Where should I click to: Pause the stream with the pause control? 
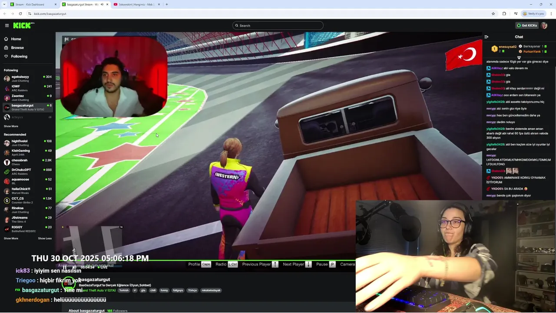pyautogui.click(x=65, y=267)
